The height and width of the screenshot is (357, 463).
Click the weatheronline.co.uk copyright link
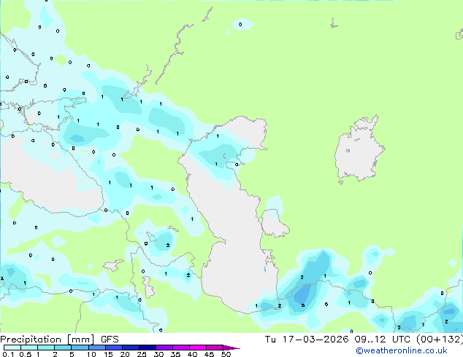tap(402, 350)
